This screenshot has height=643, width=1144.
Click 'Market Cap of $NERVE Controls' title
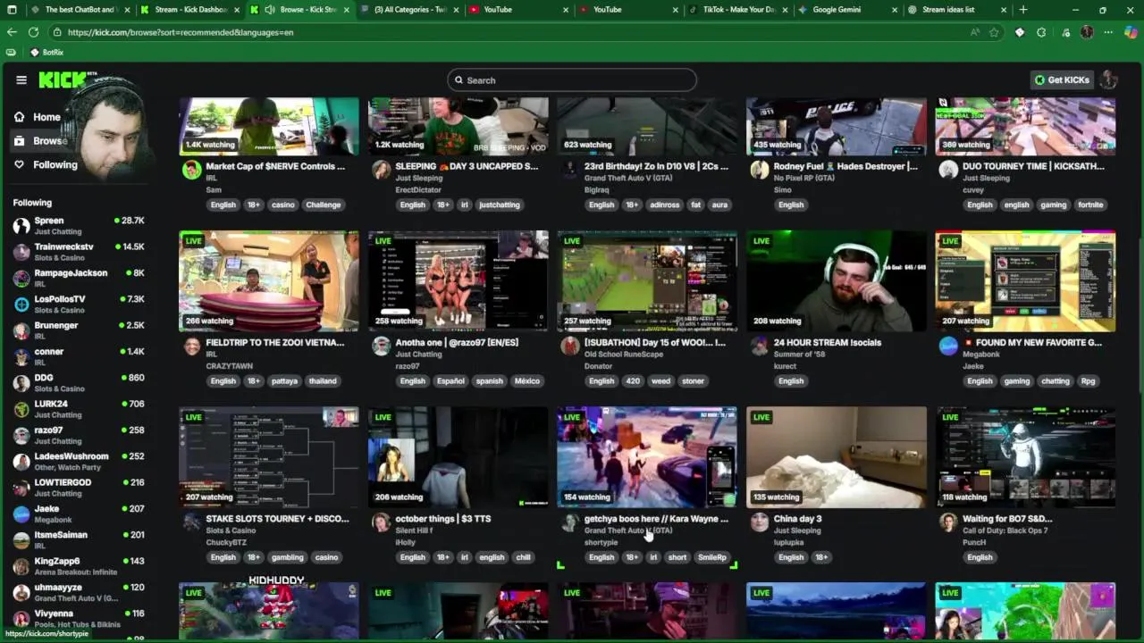click(x=275, y=166)
